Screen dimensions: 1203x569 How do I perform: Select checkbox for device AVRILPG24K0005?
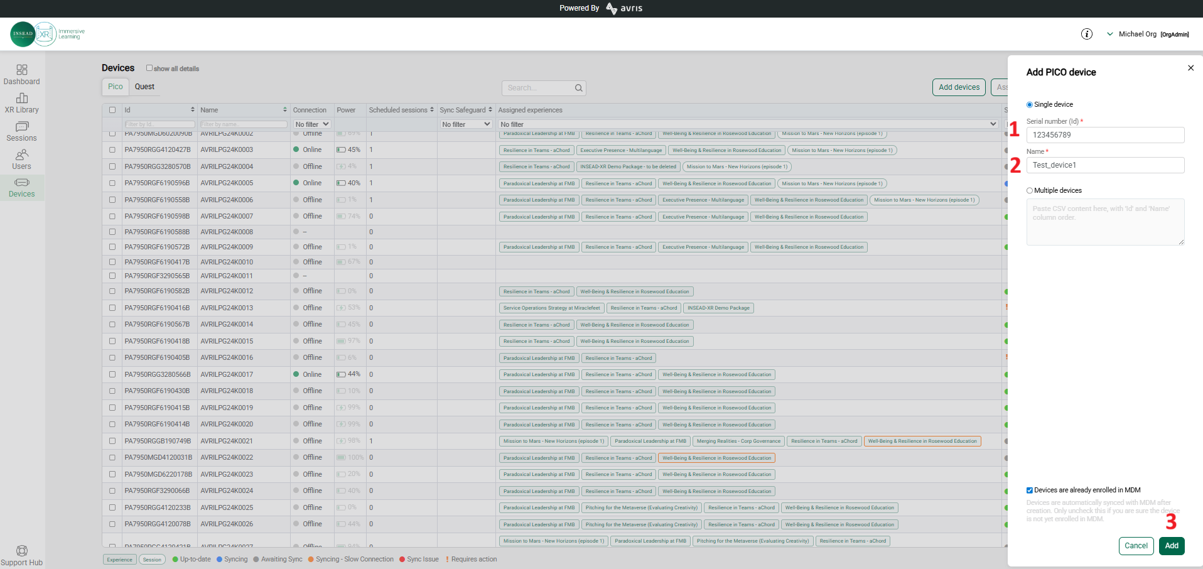112,183
